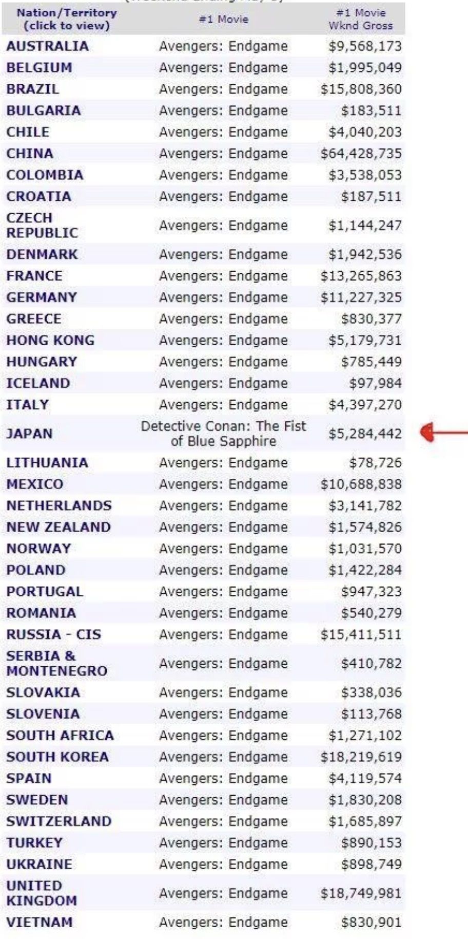468x939 pixels.
Task: Open the AUSTRALIA territory link
Action: click(47, 46)
